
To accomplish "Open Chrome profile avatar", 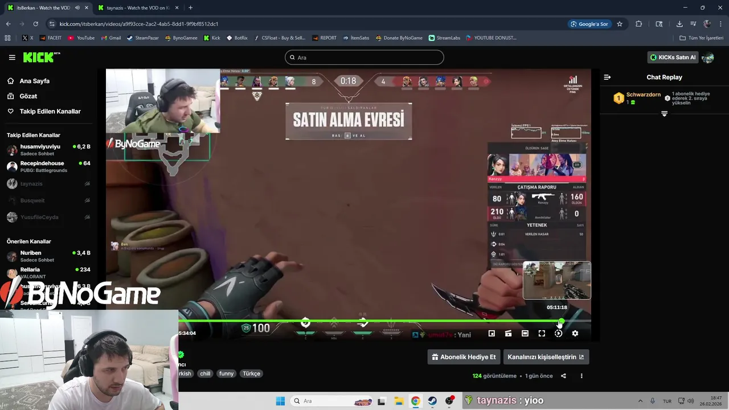I will pos(707,24).
